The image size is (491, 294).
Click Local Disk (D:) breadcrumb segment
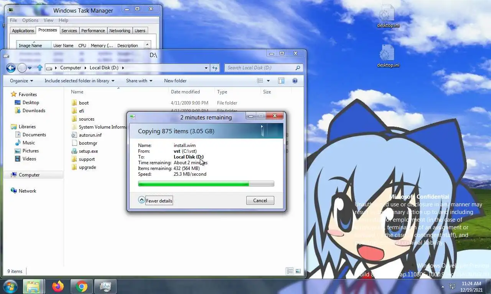tap(104, 68)
